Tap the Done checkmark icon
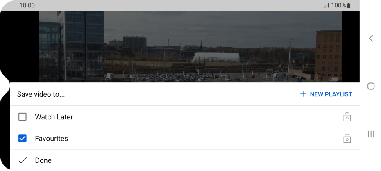381x171 pixels. click(x=23, y=160)
